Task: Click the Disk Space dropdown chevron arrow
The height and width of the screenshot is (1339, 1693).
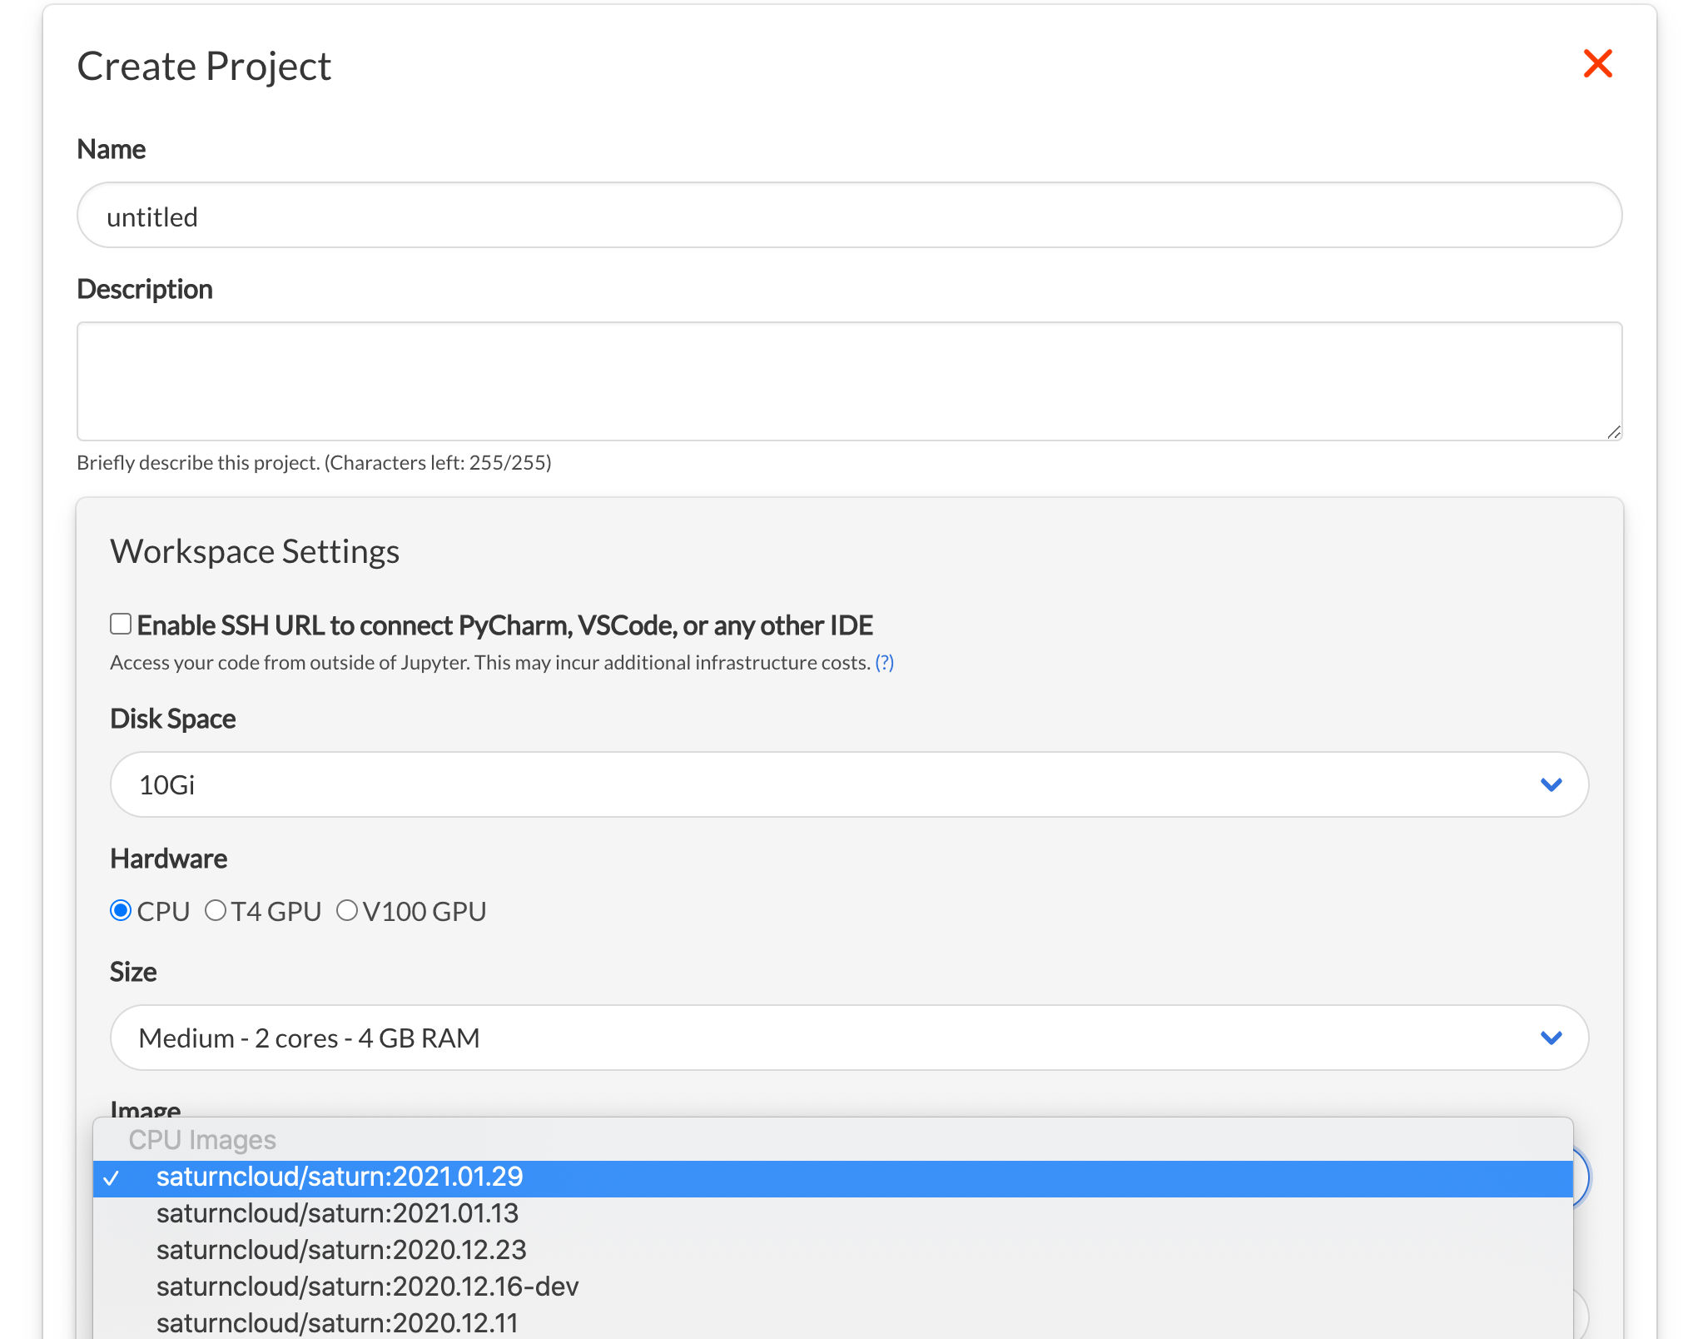Action: [x=1551, y=784]
